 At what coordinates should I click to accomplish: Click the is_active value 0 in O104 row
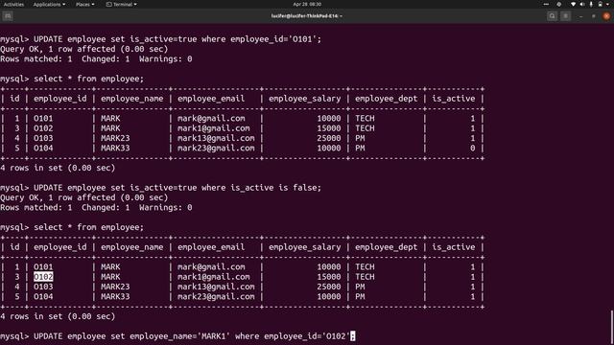point(473,149)
